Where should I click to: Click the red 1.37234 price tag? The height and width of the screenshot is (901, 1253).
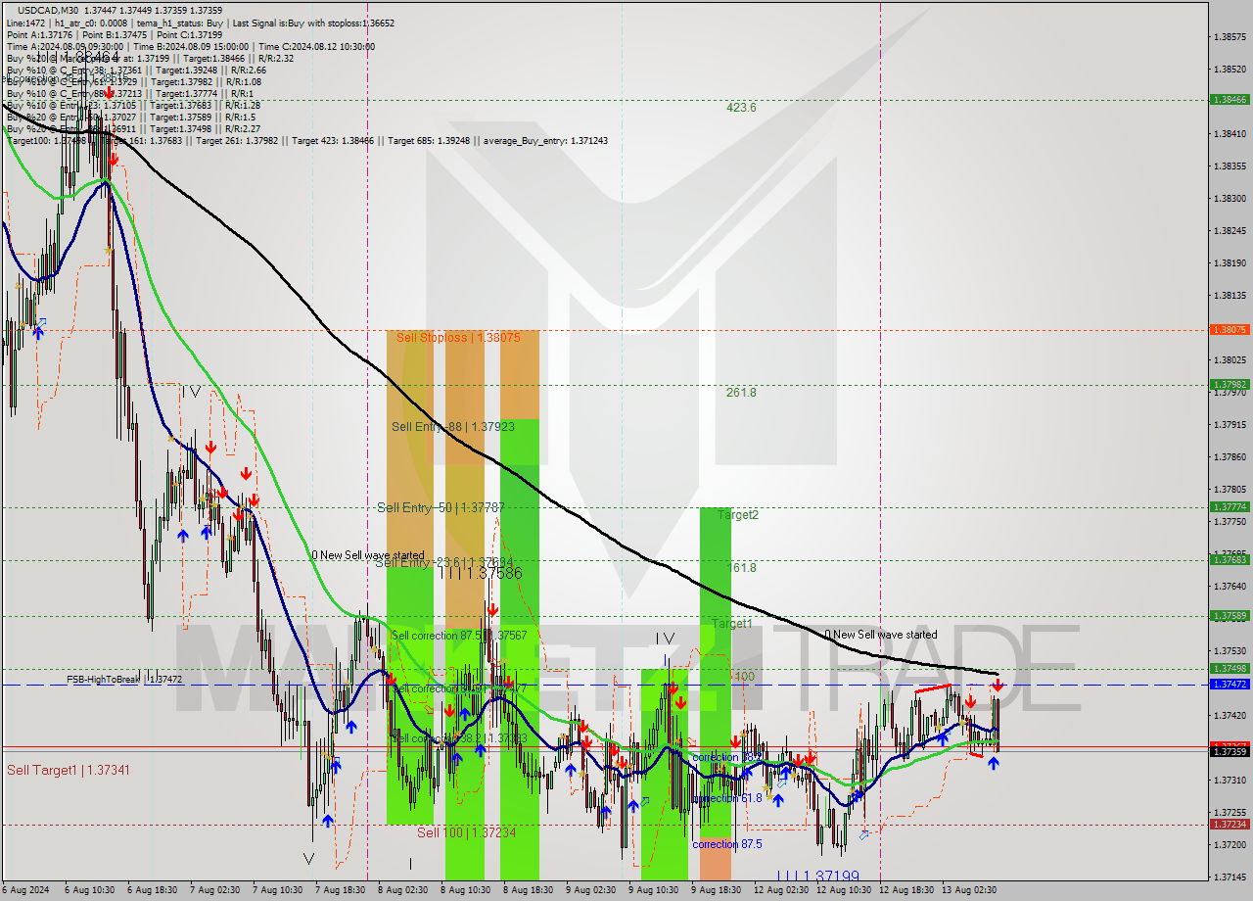[x=1230, y=825]
